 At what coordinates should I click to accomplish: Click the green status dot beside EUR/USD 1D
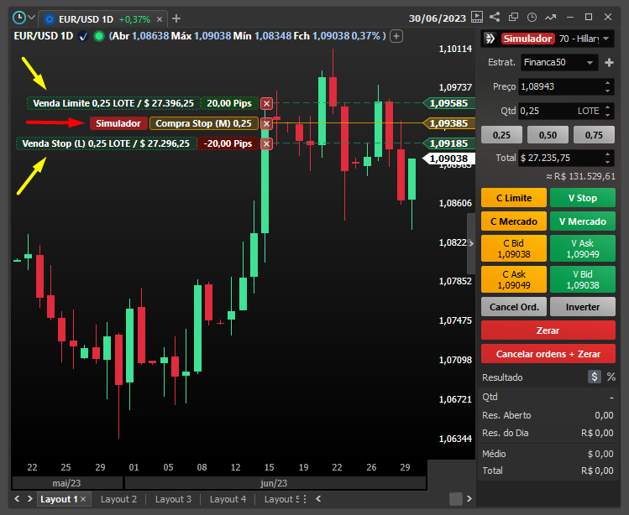[99, 36]
